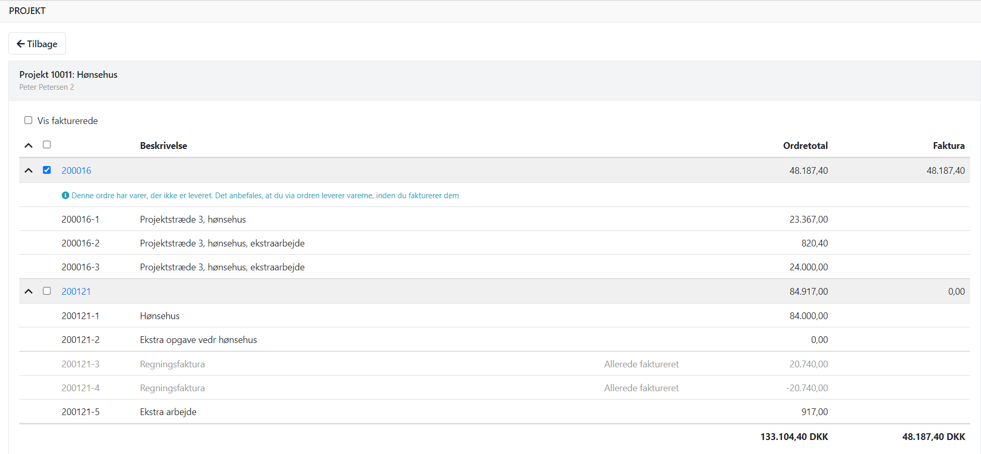The width and height of the screenshot is (981, 454).
Task: Open order 200016 link
Action: 76,171
